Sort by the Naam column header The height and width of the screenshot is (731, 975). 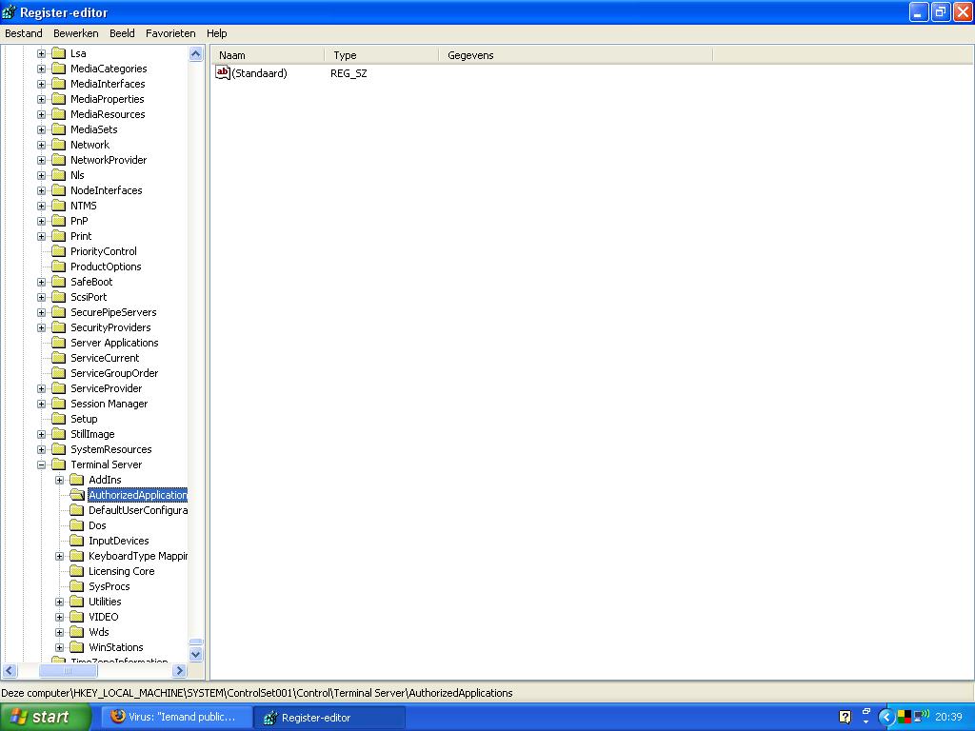click(268, 55)
